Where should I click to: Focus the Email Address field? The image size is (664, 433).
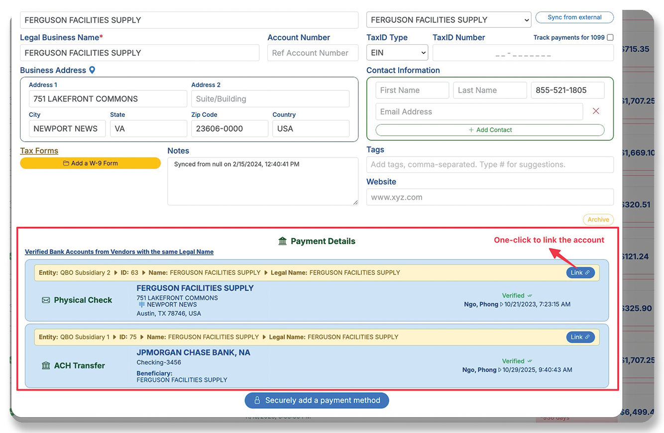coord(479,111)
